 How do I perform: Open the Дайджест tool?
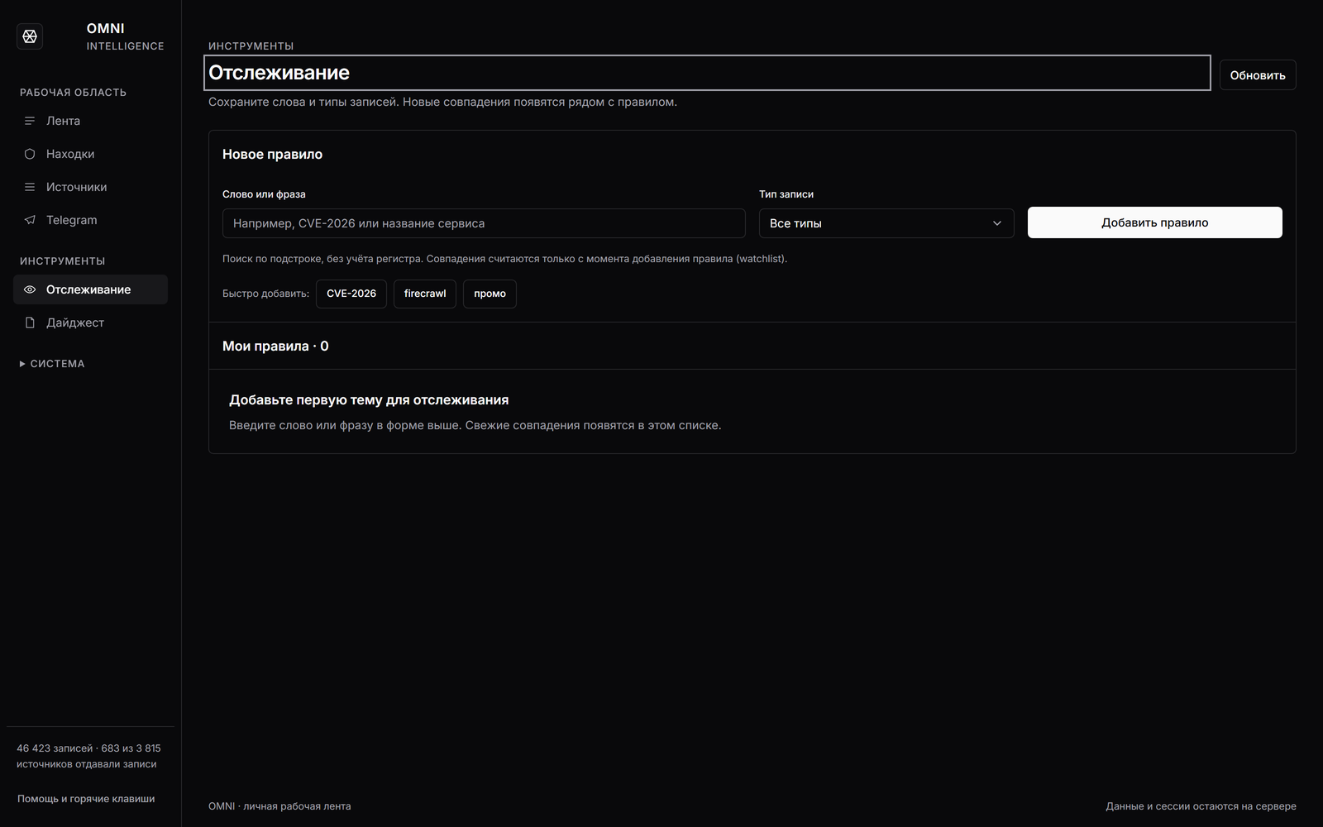click(90, 323)
